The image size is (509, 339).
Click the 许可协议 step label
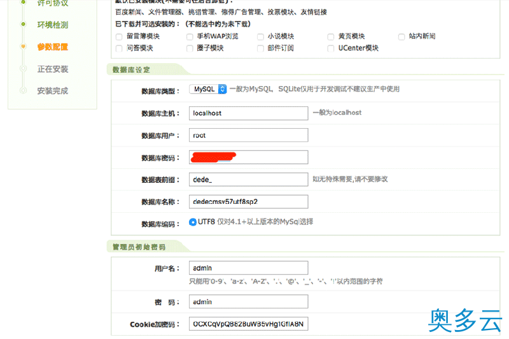[53, 3]
